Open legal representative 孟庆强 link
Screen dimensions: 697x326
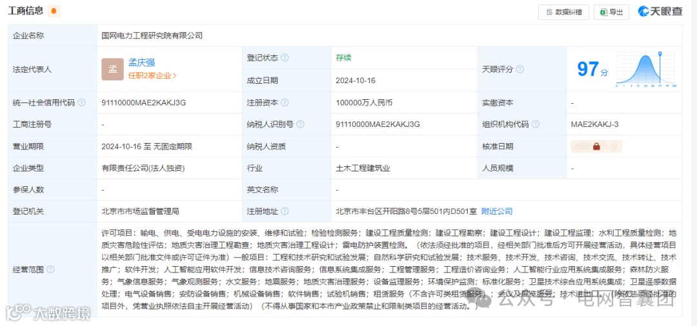[141, 63]
